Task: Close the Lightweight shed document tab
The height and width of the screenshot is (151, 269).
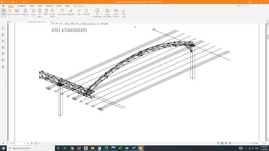Action: (51, 22)
